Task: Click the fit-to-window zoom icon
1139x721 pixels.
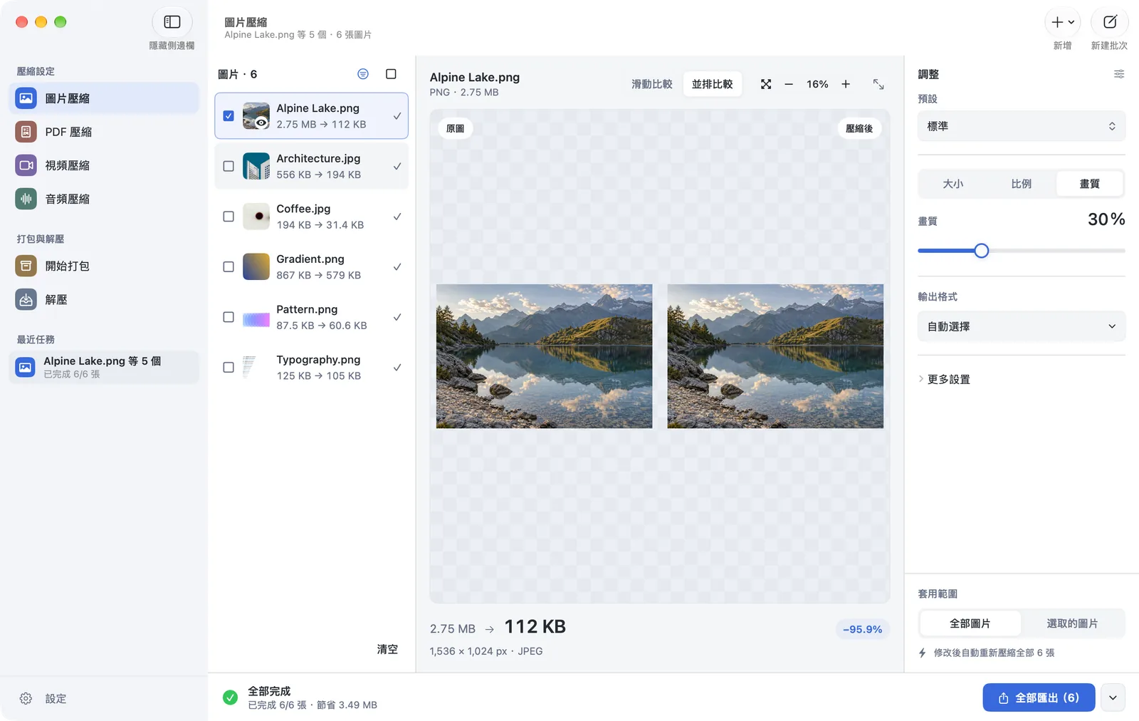Action: click(766, 84)
